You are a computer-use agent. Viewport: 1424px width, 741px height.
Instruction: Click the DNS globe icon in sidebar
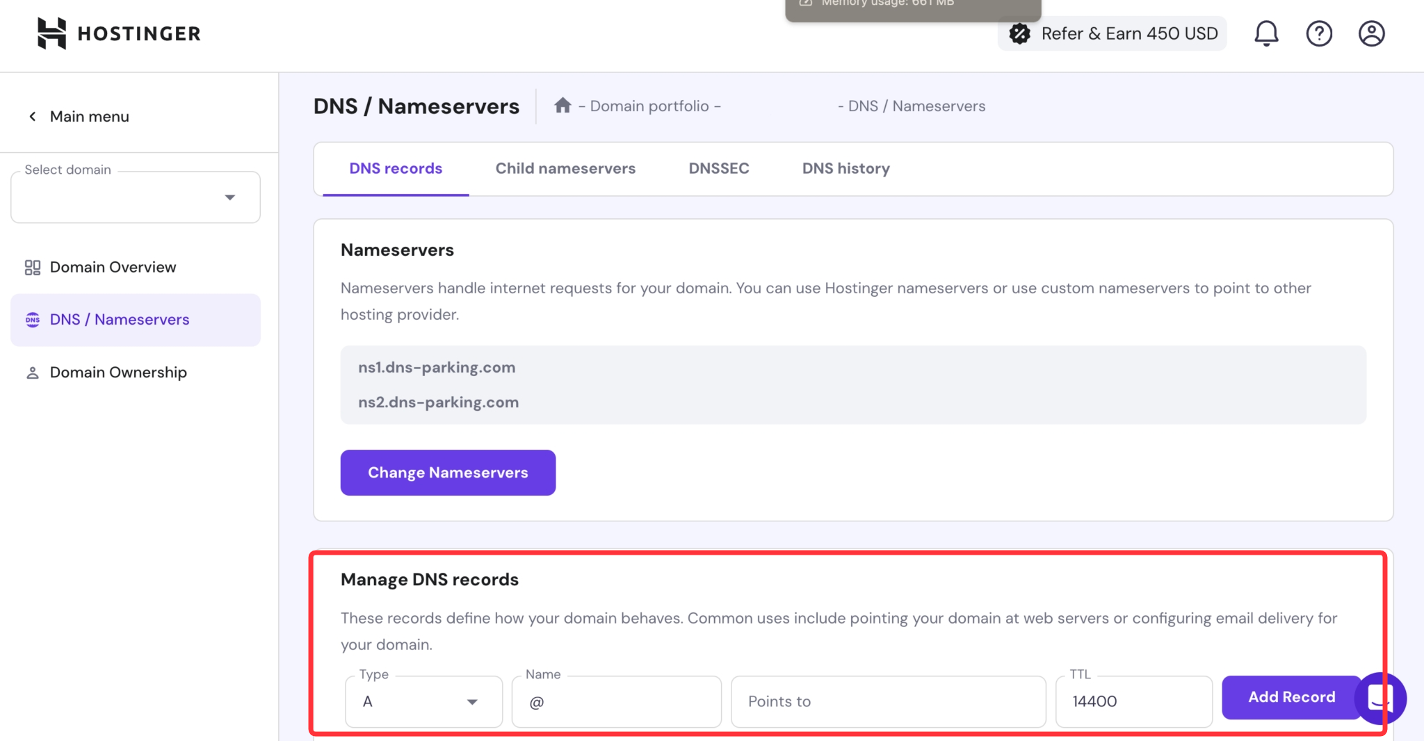(x=33, y=320)
